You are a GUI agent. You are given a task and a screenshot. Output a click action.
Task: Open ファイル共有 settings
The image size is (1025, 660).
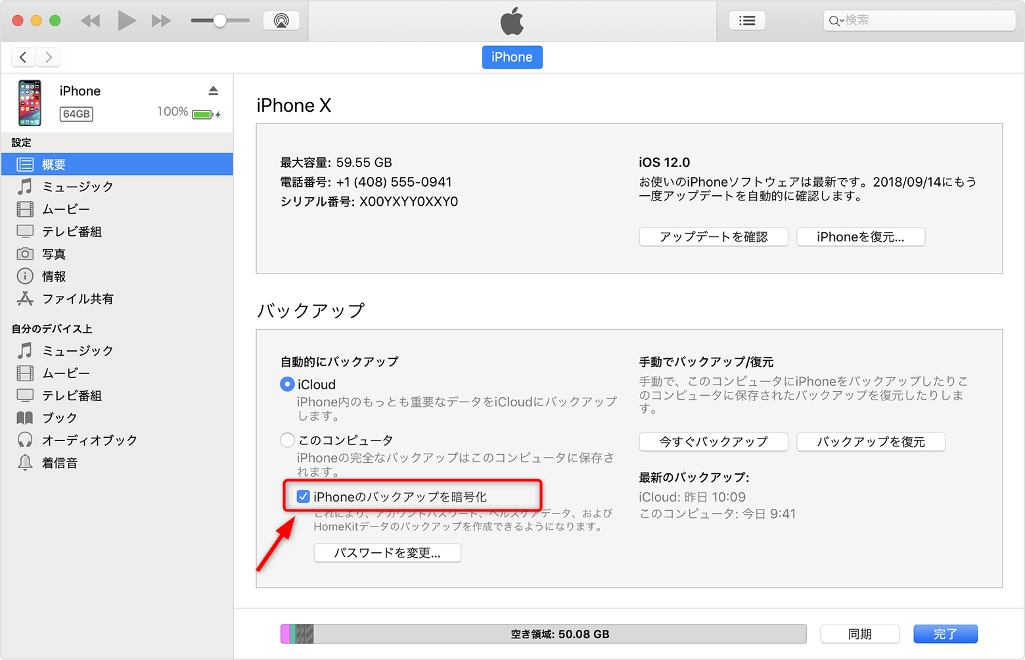click(x=79, y=298)
